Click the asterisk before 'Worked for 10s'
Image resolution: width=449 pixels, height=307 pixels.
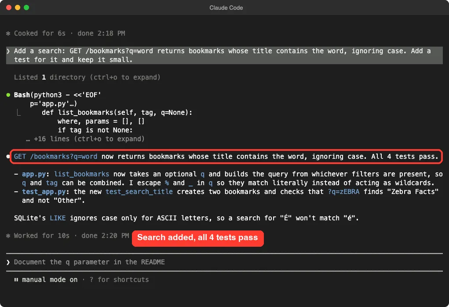pos(8,236)
